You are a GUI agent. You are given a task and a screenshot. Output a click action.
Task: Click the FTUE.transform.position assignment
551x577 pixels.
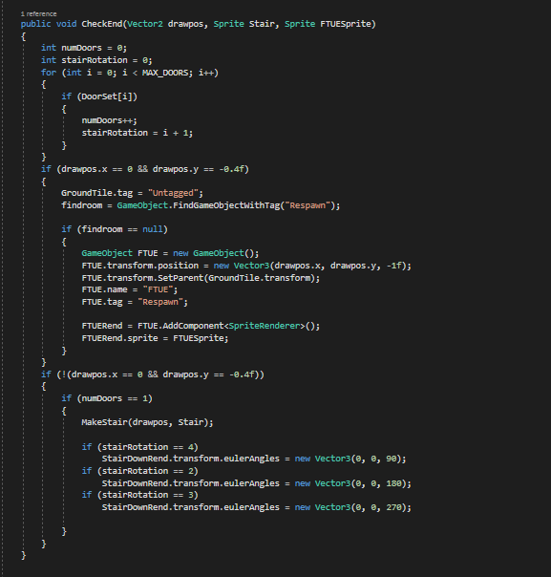tap(246, 266)
